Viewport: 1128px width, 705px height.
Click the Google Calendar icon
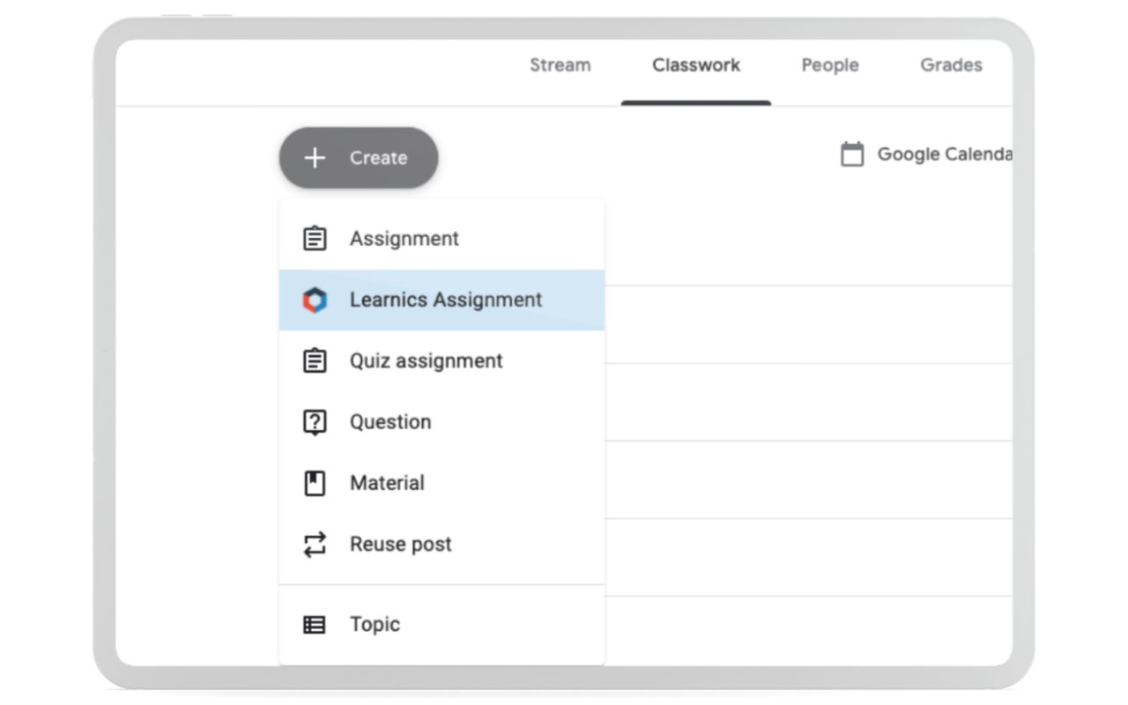(x=852, y=154)
